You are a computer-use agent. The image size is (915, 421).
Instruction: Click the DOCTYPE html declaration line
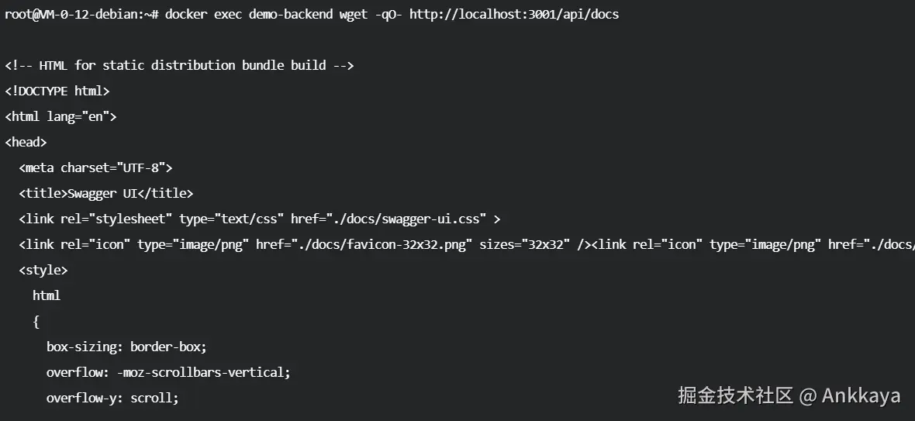57,91
